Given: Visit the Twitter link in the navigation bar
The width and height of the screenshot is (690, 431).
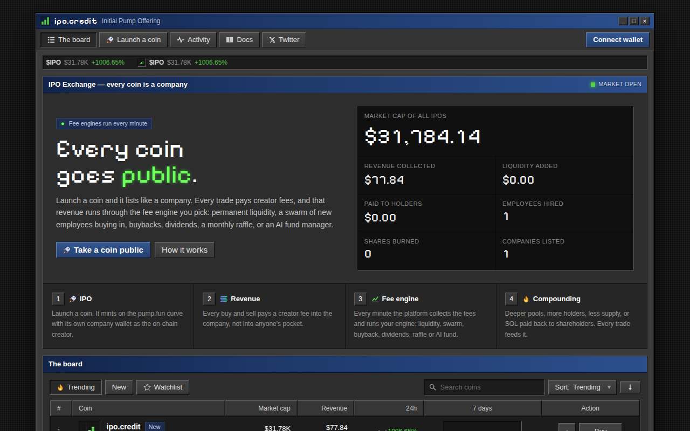Looking at the screenshot, I should 284,40.
